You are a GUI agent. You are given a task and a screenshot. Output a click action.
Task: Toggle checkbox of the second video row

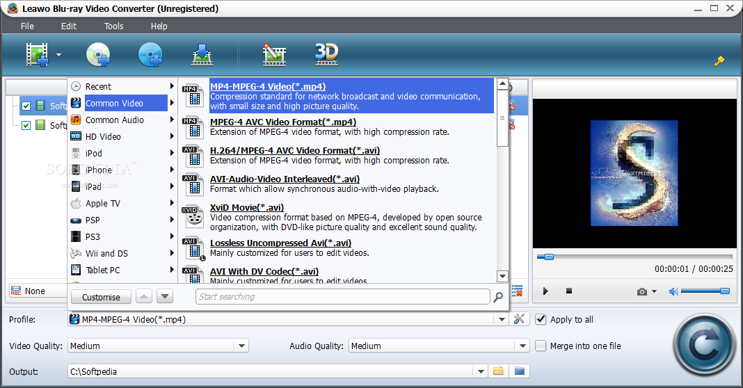click(x=26, y=125)
